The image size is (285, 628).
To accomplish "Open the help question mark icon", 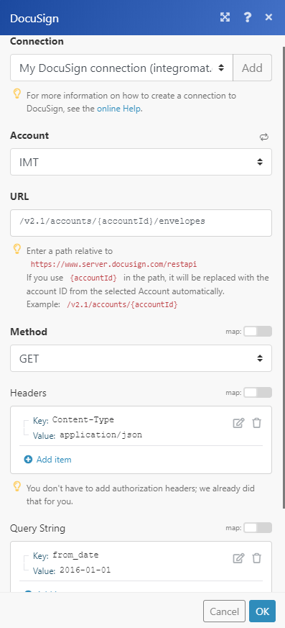I will [x=247, y=17].
